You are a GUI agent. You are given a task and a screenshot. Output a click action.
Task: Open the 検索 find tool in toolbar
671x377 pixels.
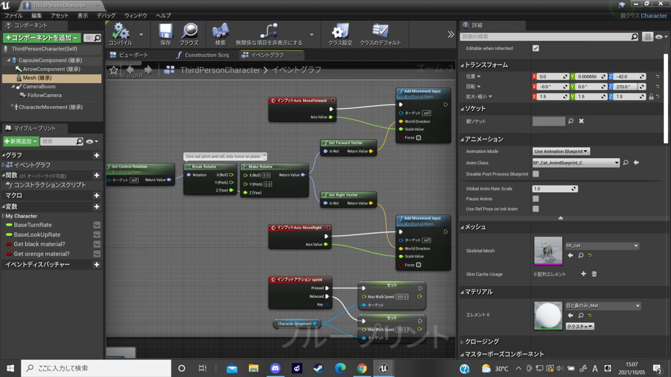220,34
